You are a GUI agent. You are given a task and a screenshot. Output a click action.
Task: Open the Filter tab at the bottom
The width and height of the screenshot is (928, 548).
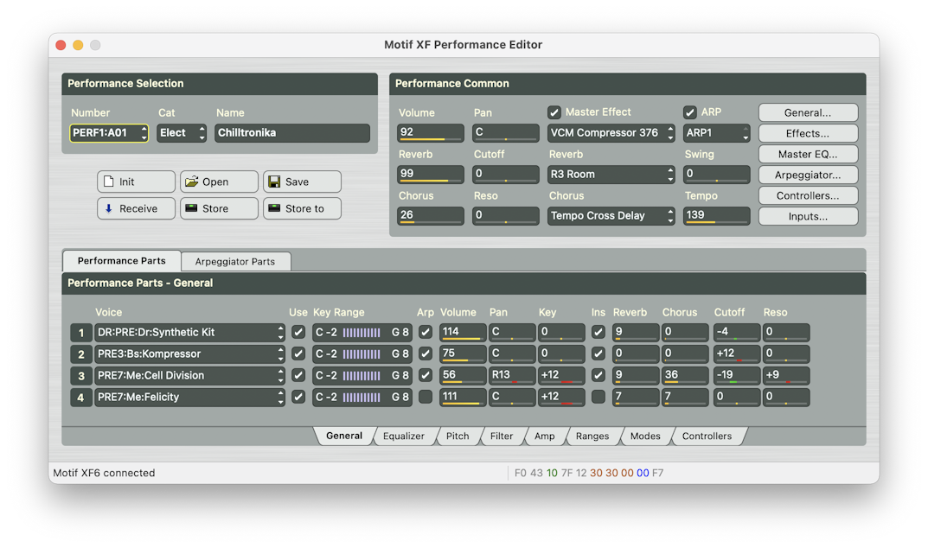[x=502, y=436]
